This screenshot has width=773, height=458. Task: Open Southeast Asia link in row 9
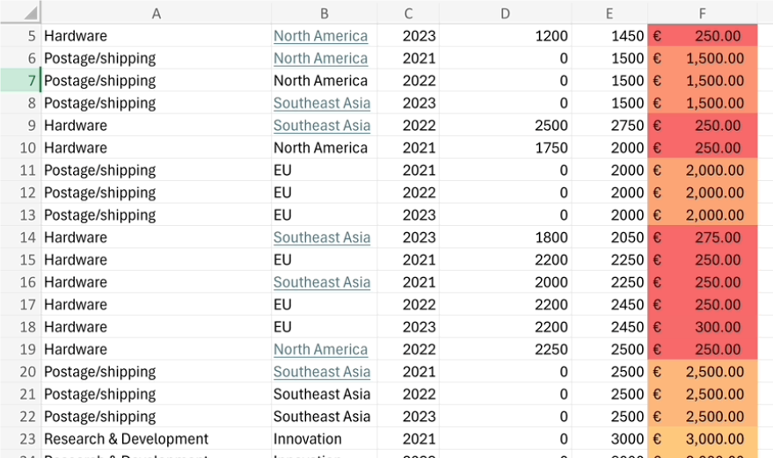tap(322, 125)
